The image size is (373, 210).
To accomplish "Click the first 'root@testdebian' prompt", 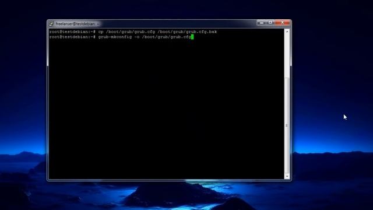I will point(72,32).
